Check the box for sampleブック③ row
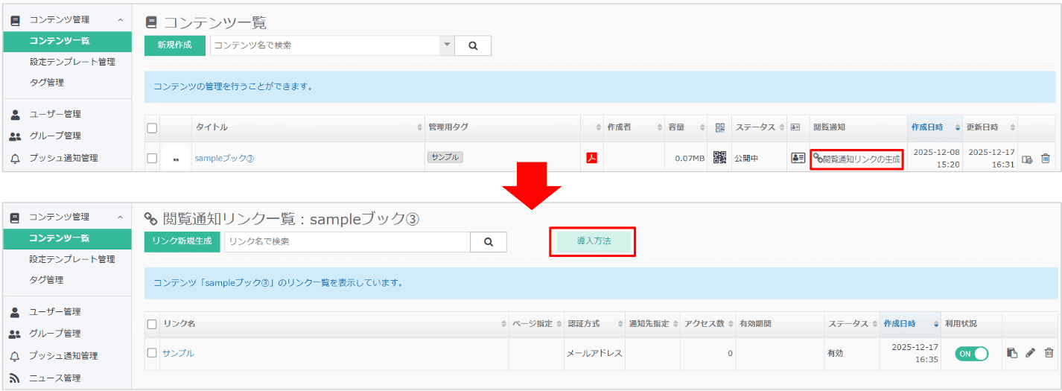Viewport: 1062px width, 391px height. [152, 158]
